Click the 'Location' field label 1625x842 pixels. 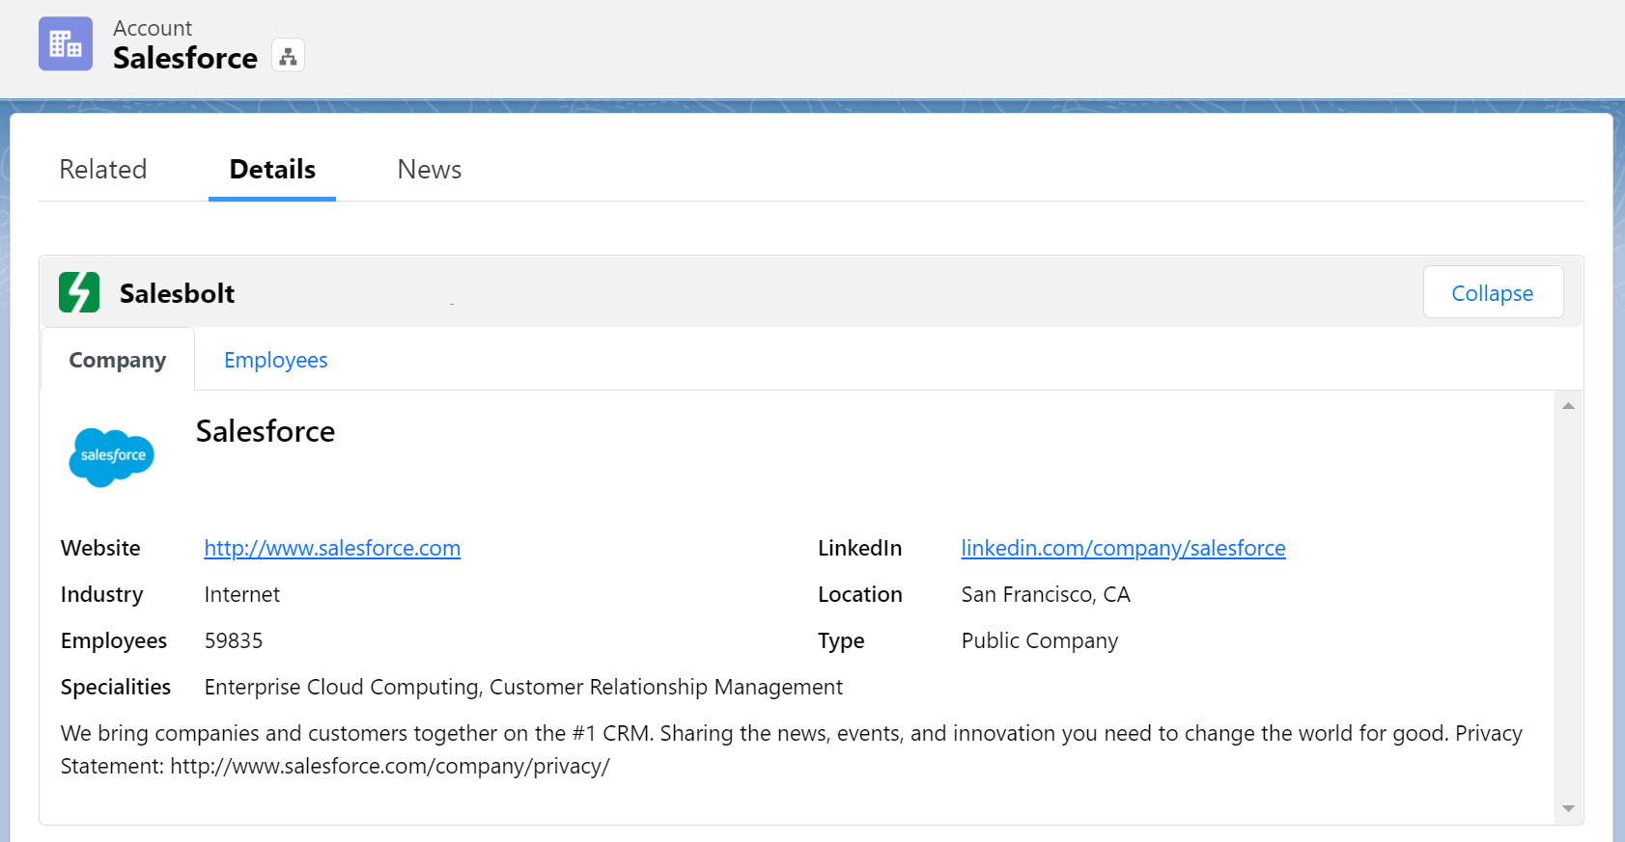click(x=860, y=594)
